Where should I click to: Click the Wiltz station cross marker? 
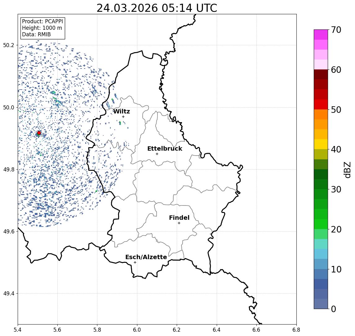(x=123, y=117)
